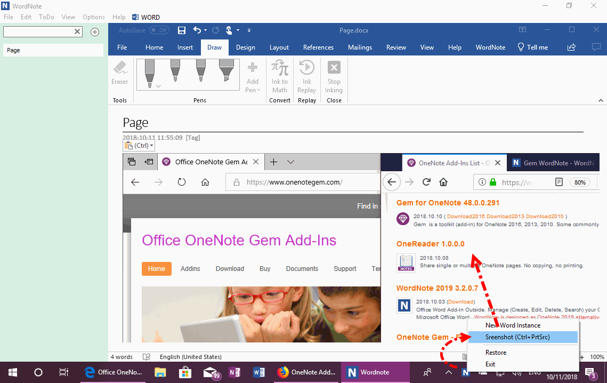
Task: Add a new page with the plus icon
Action: [x=95, y=32]
